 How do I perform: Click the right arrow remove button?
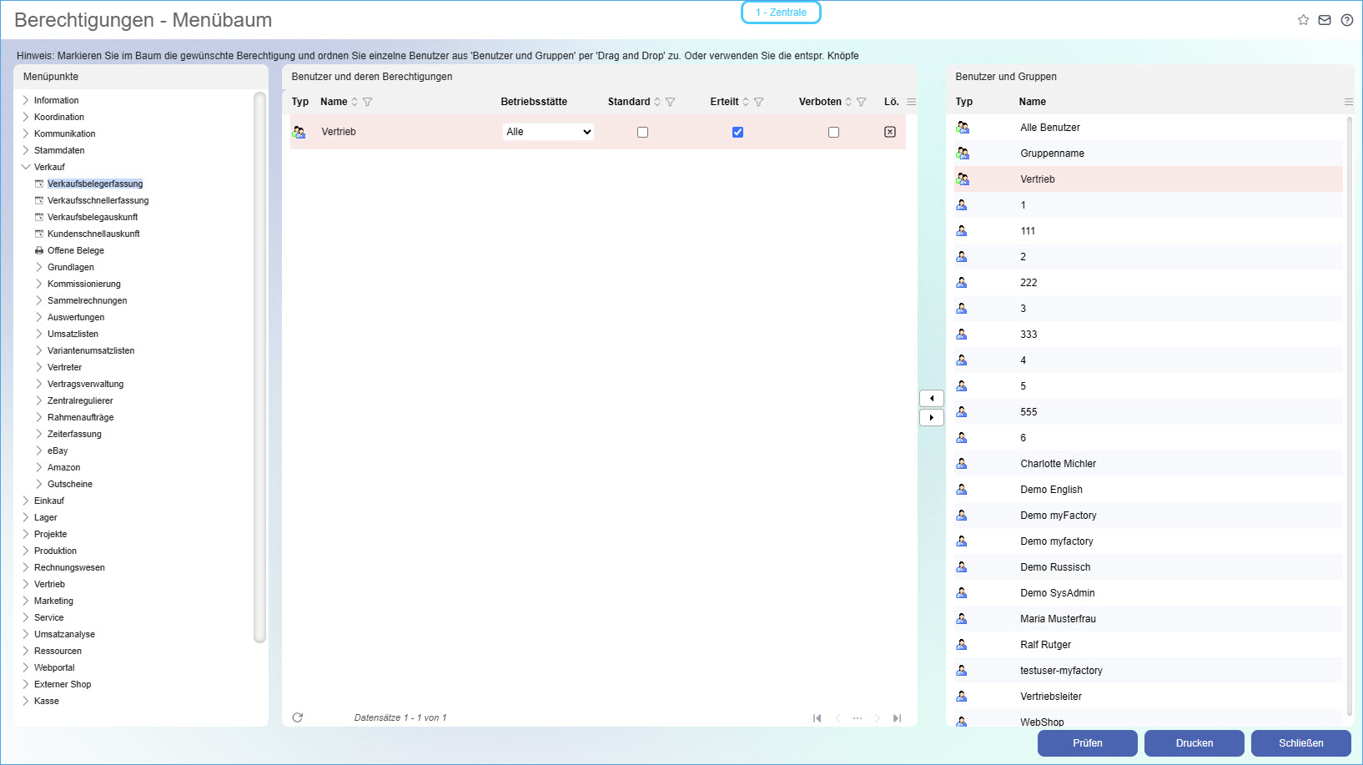click(931, 417)
